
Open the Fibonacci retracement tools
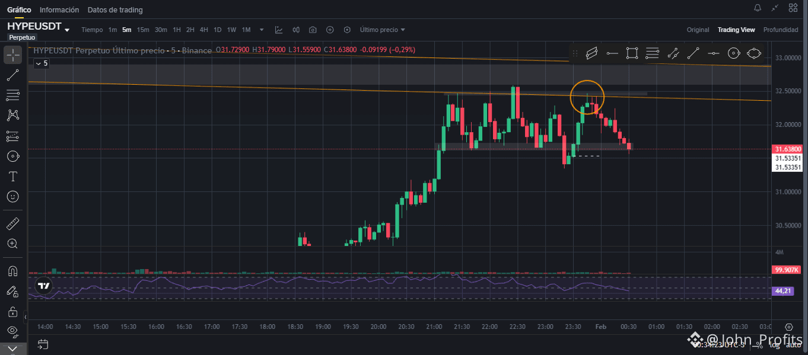13,95
